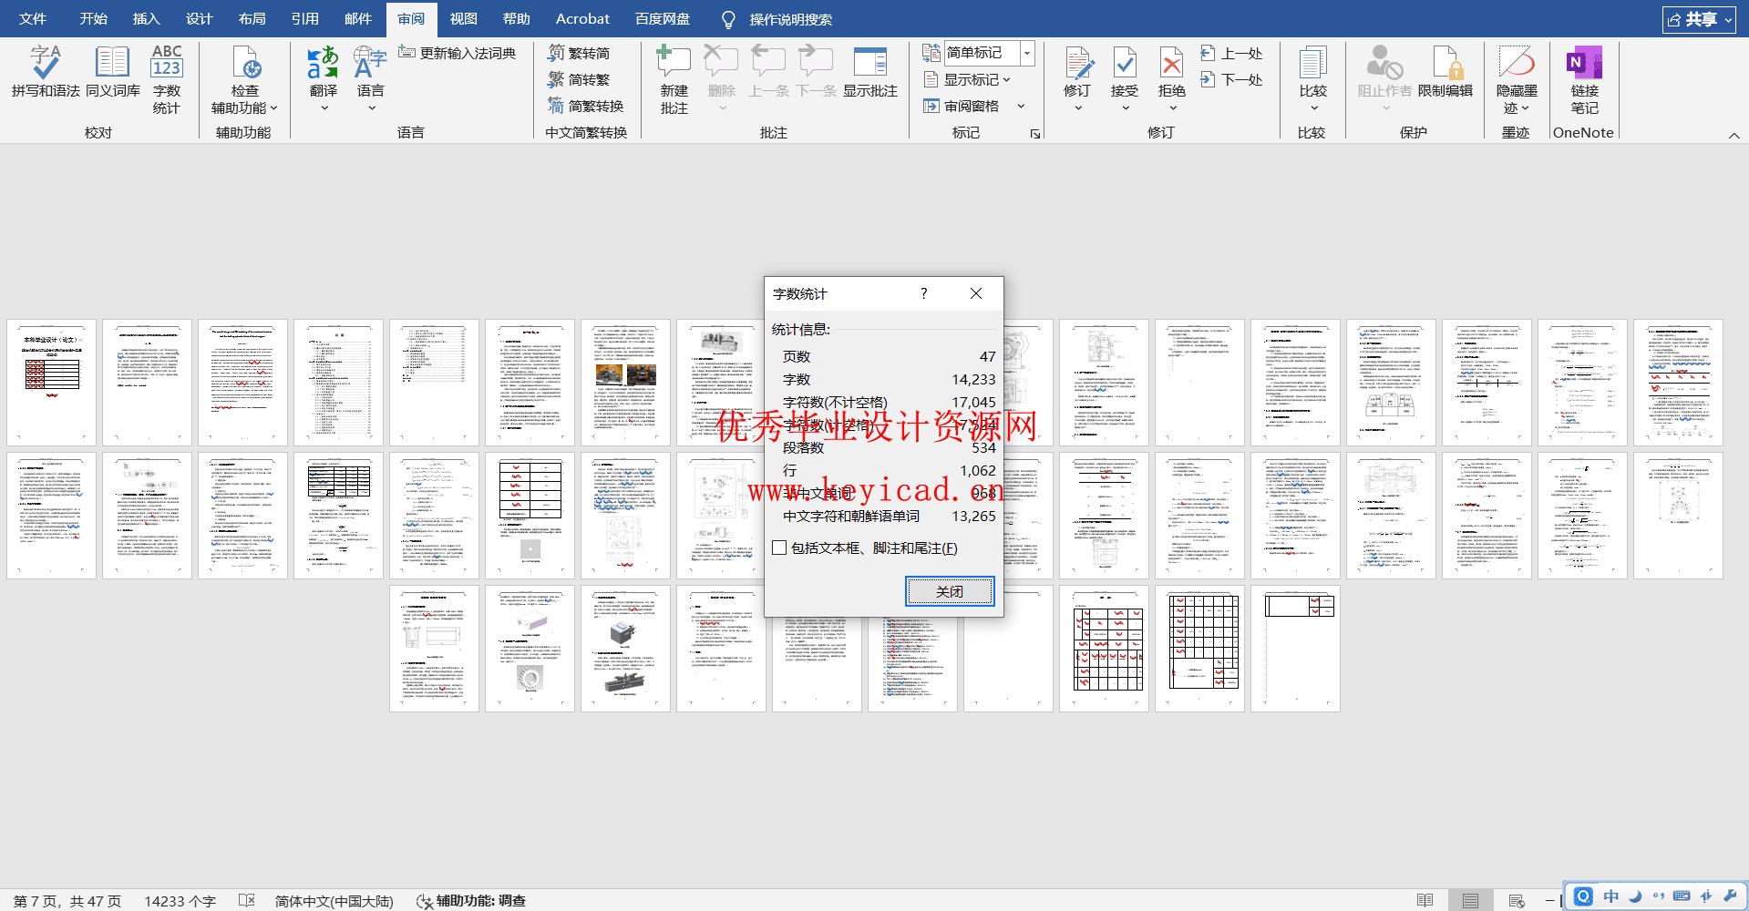The height and width of the screenshot is (911, 1749).
Task: Expand the 显示标记 dropdown
Action: pyautogui.click(x=1006, y=79)
